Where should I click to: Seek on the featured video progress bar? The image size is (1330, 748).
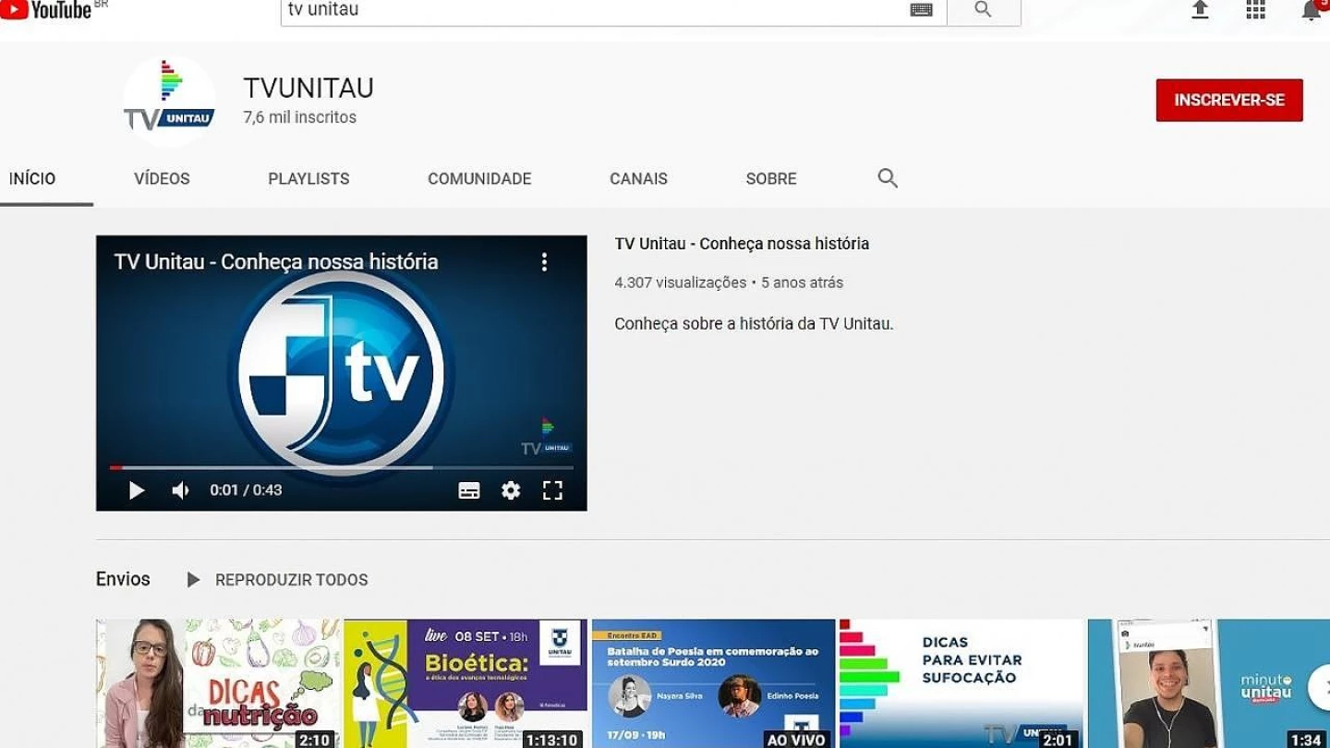tap(341, 467)
